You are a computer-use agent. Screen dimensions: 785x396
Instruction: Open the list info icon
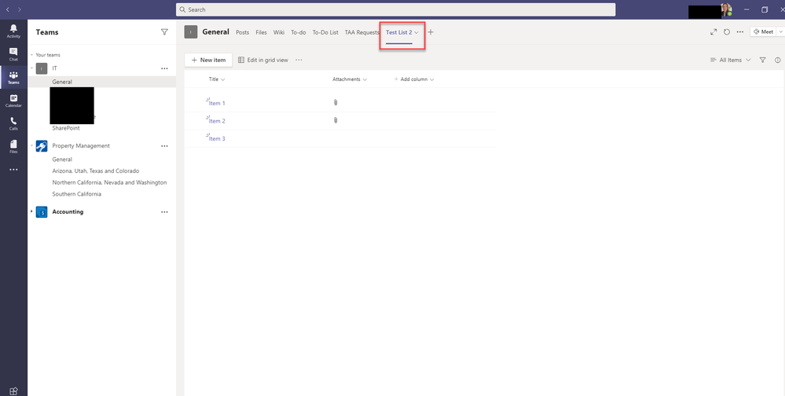(777, 60)
